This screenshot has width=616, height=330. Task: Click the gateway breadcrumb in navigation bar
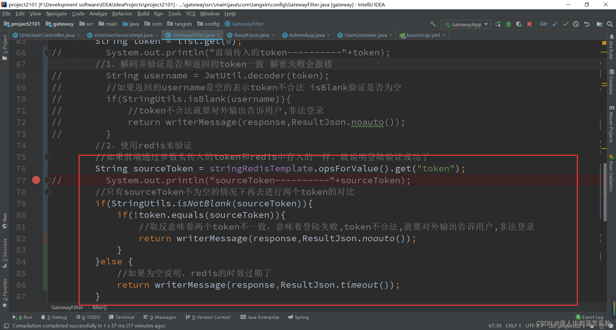point(60,24)
